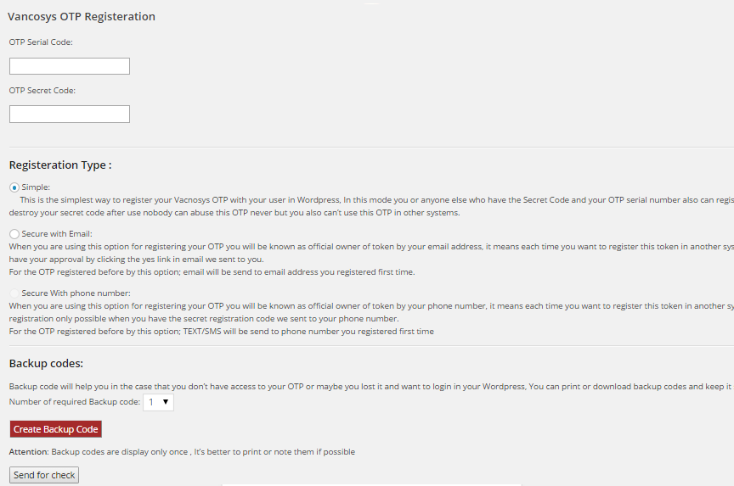
Task: Click the "Number of required Backup code:" label
Action: tap(75, 403)
